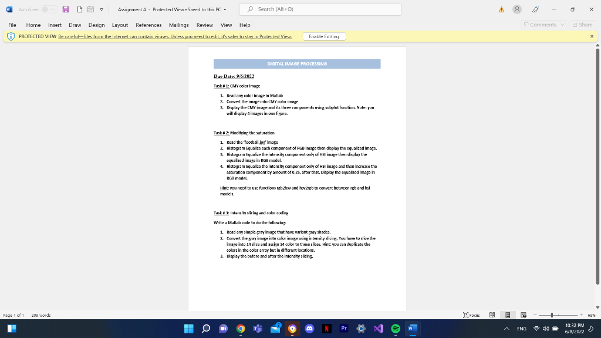This screenshot has width=601, height=338.
Task: Toggle the Print Layout view button
Action: (x=507, y=315)
